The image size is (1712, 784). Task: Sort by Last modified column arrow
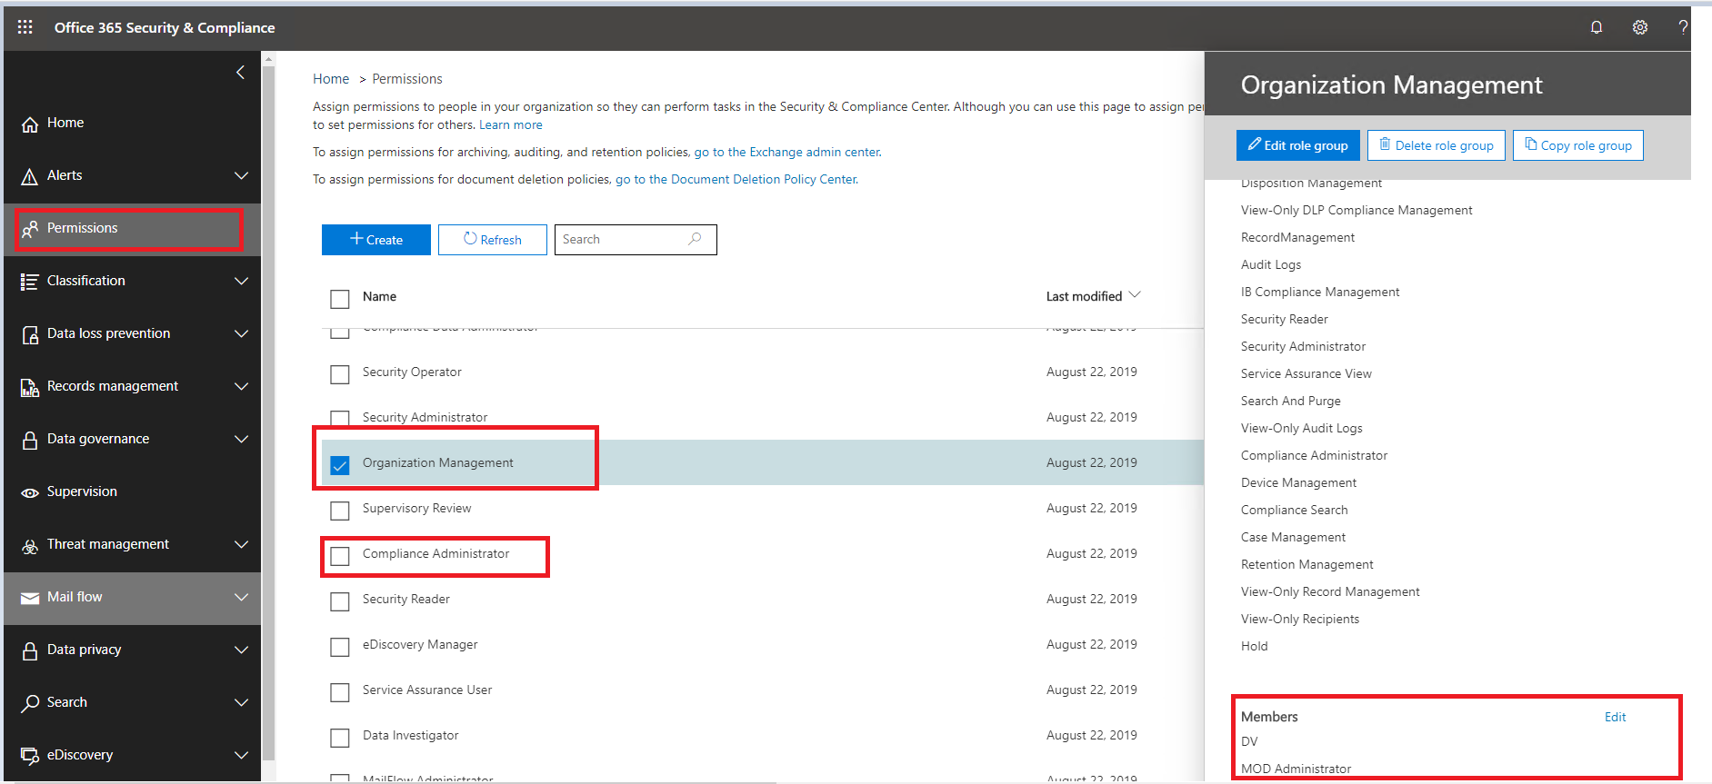(1134, 295)
